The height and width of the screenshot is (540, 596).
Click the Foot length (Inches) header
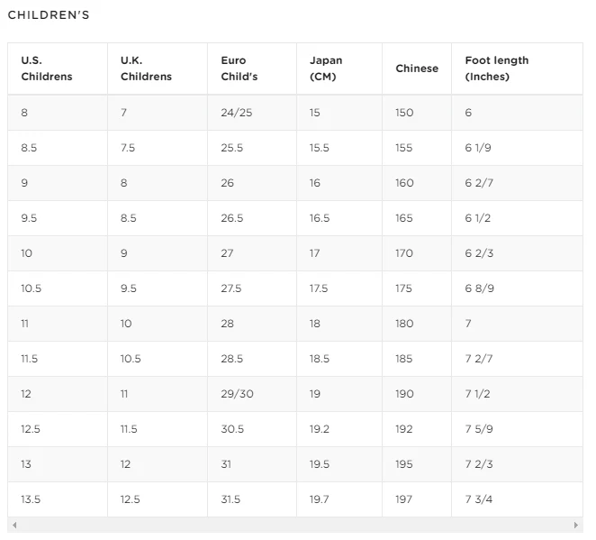[x=497, y=69]
